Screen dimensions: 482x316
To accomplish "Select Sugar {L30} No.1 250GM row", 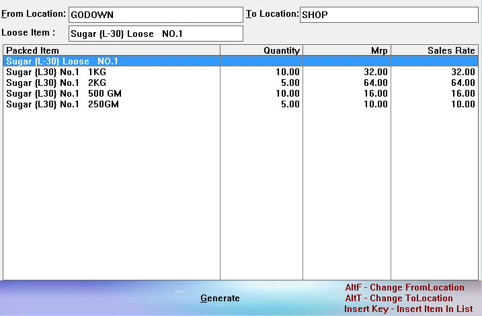I will (241, 104).
